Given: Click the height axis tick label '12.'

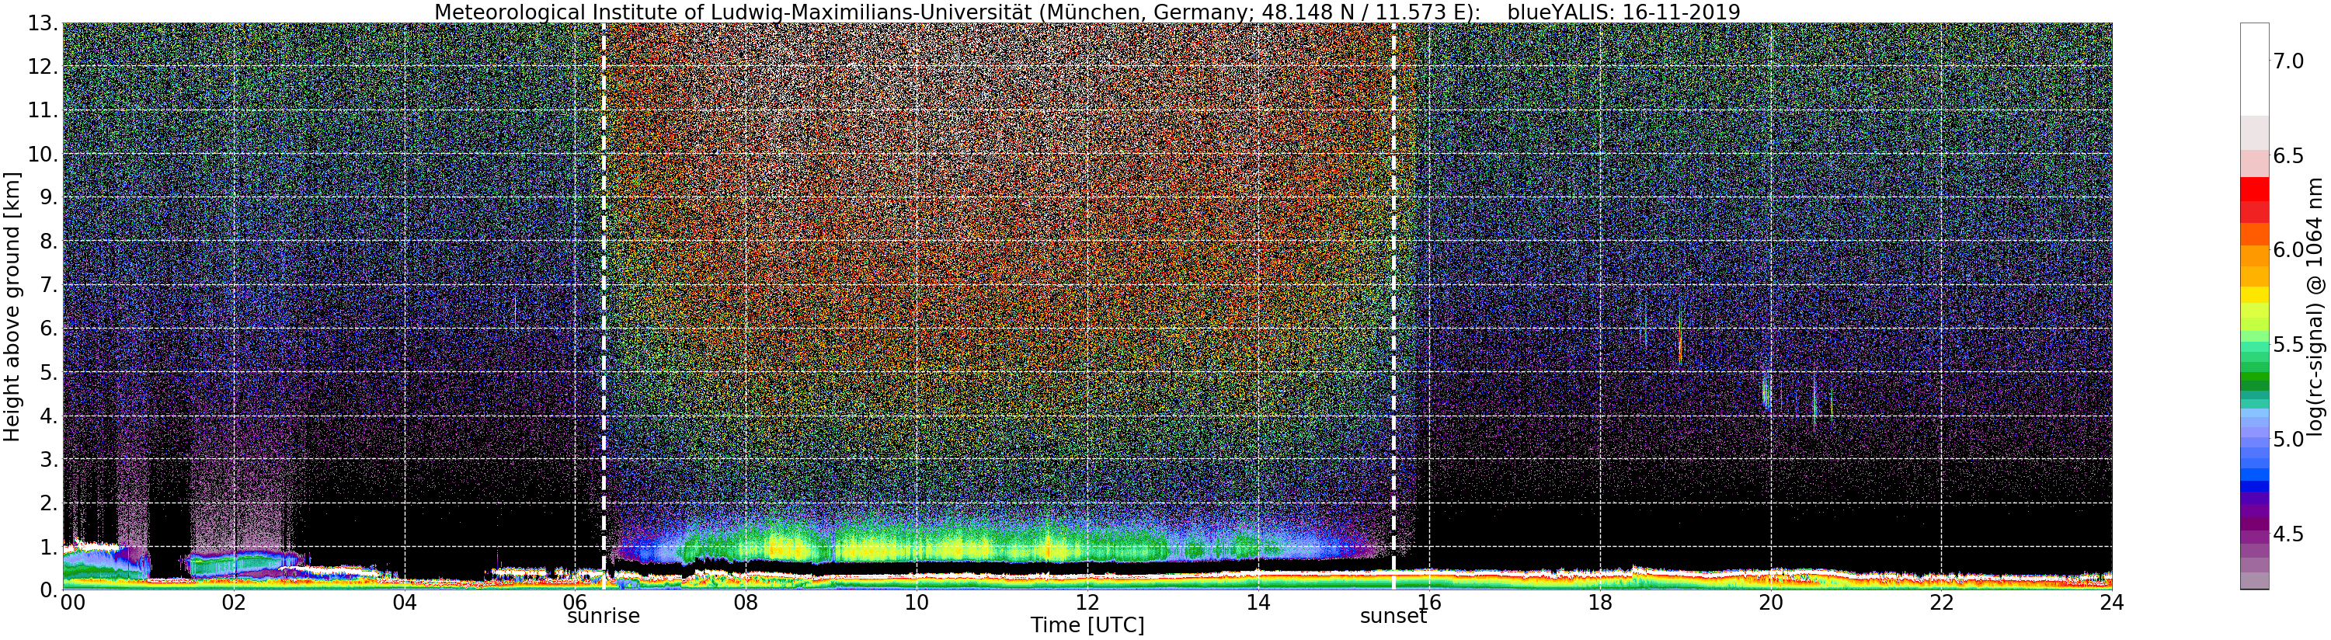Looking at the screenshot, I should 43,66.
